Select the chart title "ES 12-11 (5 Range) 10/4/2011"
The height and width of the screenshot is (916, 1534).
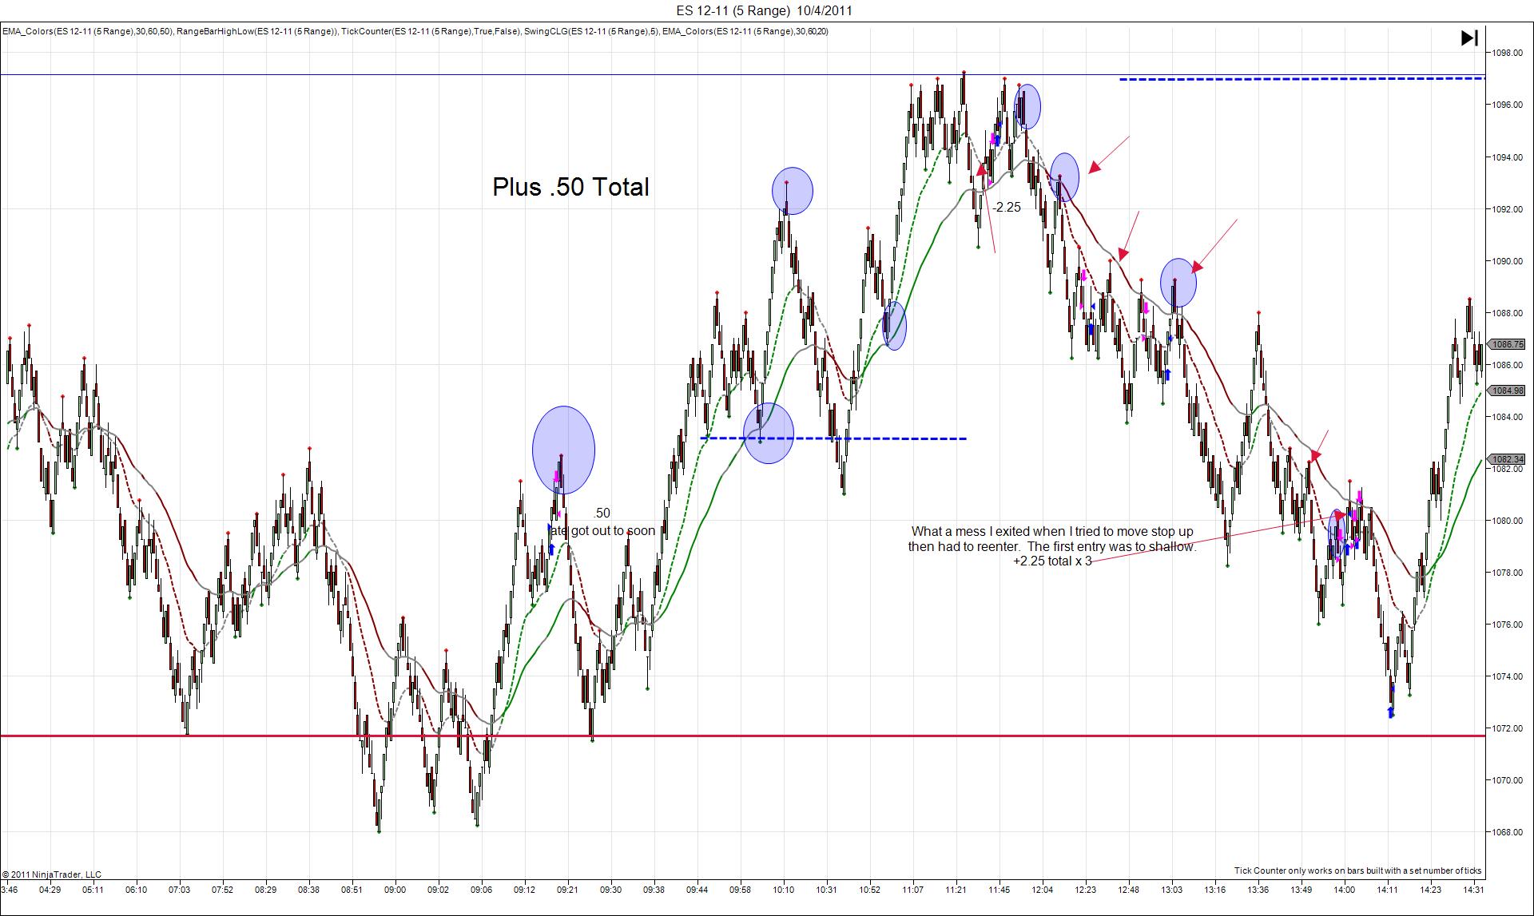(763, 10)
